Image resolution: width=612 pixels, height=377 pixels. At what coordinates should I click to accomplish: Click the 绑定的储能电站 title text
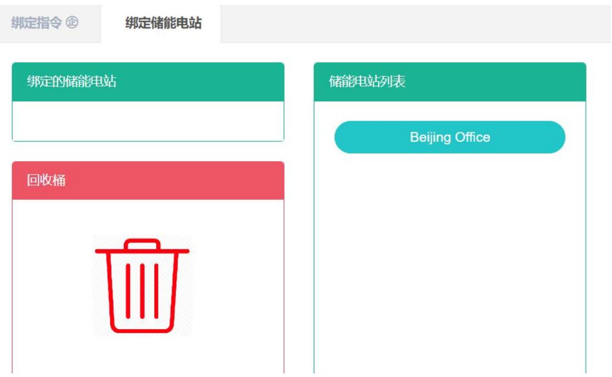(x=71, y=82)
